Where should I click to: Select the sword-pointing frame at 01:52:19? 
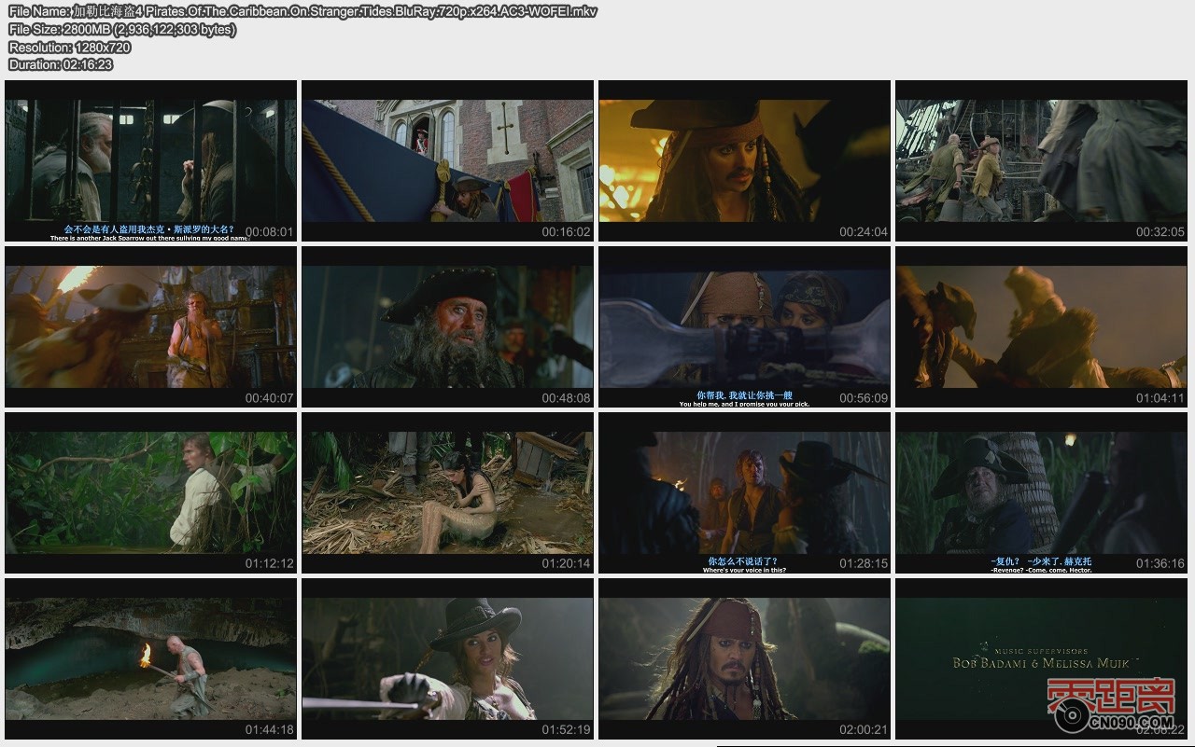point(447,658)
